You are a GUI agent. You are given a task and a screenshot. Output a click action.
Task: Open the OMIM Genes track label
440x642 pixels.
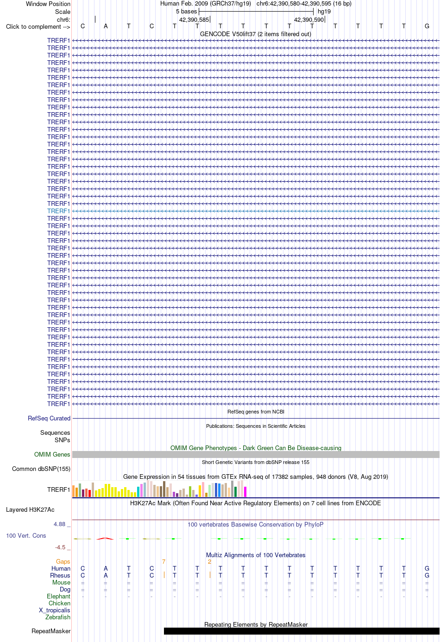[x=52, y=454]
